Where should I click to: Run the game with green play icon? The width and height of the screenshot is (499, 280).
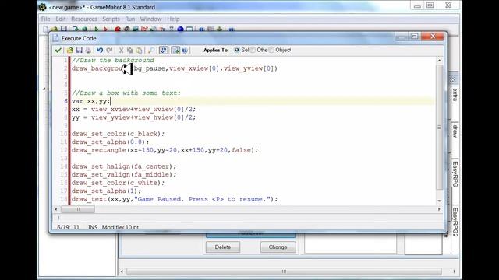[x=96, y=30]
